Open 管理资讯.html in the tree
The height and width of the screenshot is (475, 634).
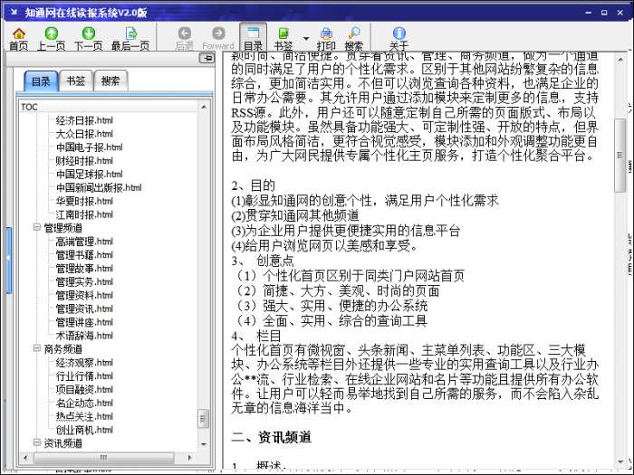click(x=84, y=309)
